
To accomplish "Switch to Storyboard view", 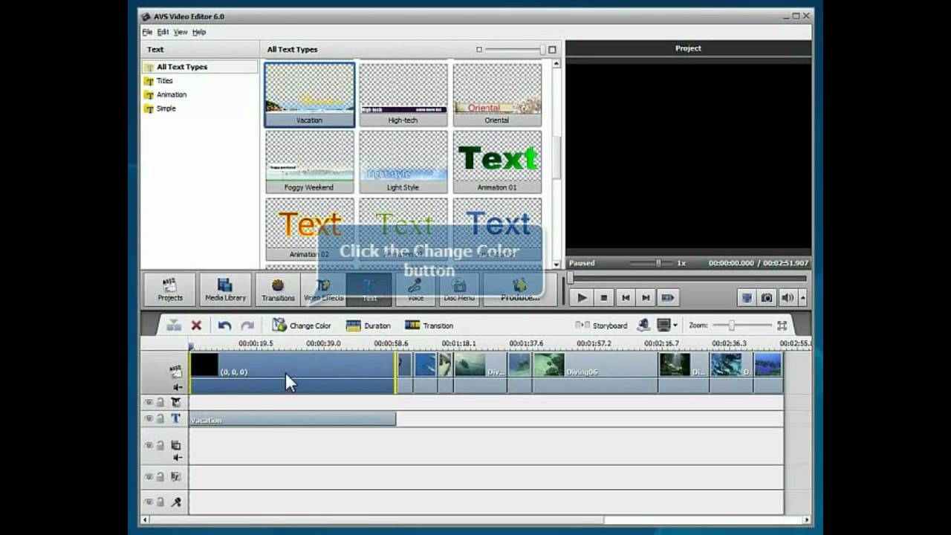I will 601,325.
